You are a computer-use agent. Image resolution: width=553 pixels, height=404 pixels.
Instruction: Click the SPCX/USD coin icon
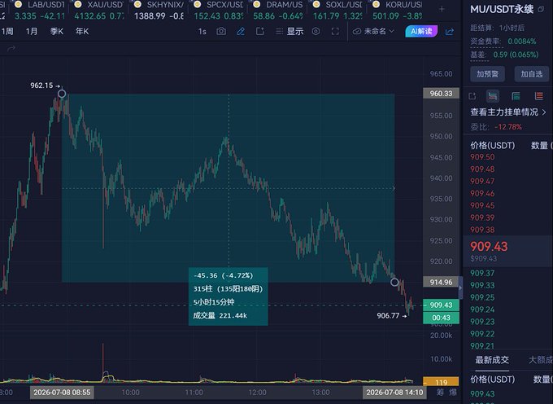[x=197, y=5]
